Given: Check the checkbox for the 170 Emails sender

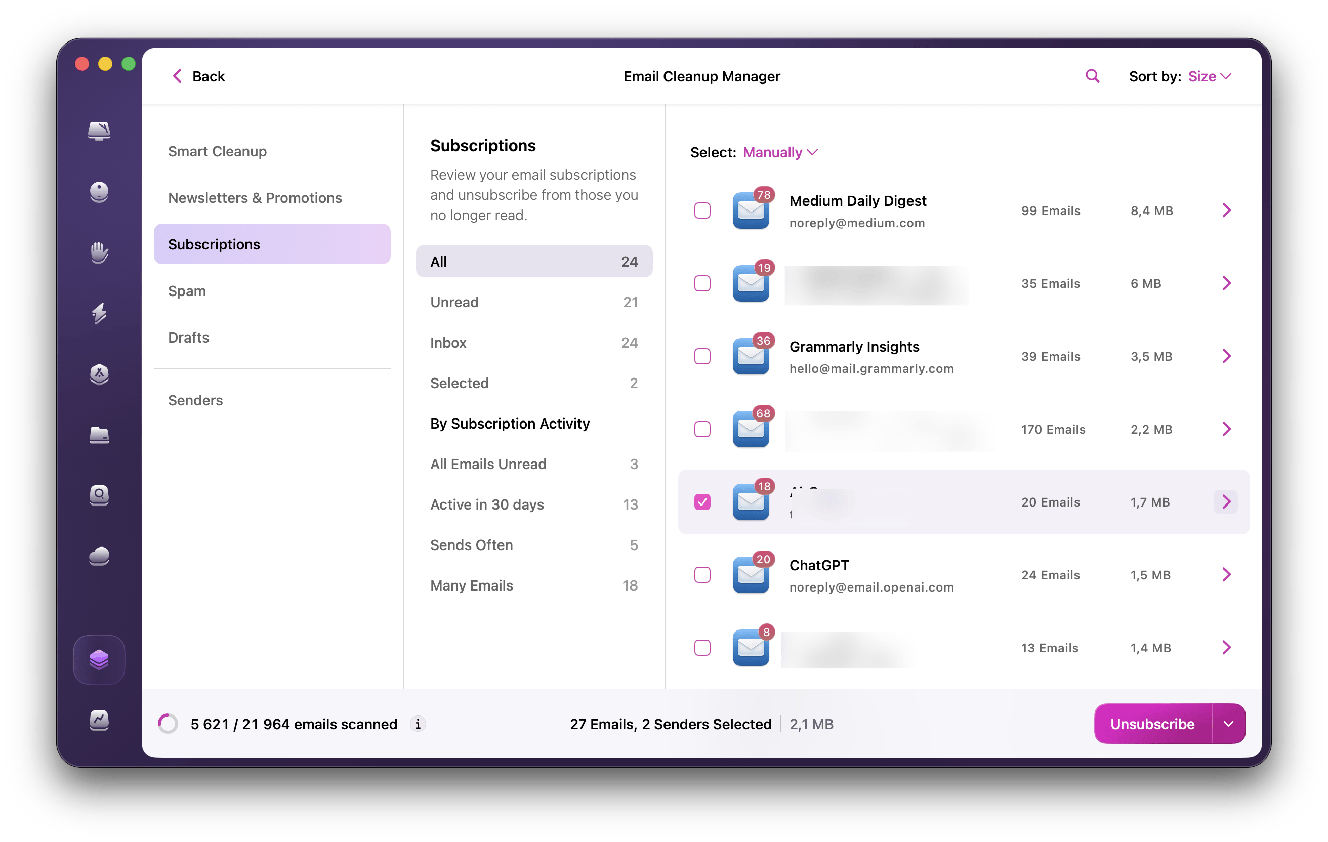Looking at the screenshot, I should [x=702, y=429].
